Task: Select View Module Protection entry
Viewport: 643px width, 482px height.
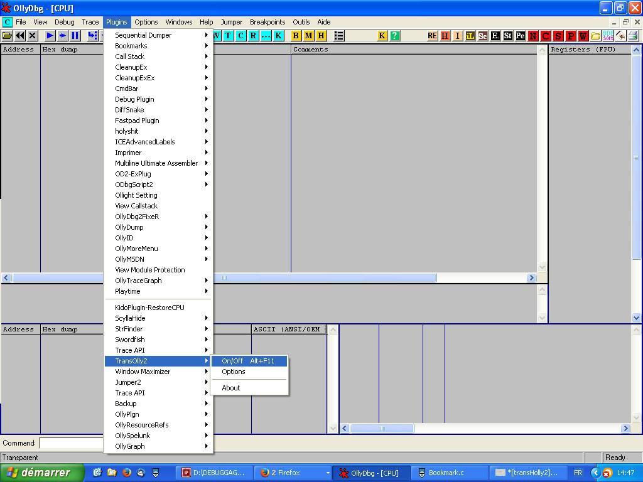Action: pyautogui.click(x=158, y=270)
